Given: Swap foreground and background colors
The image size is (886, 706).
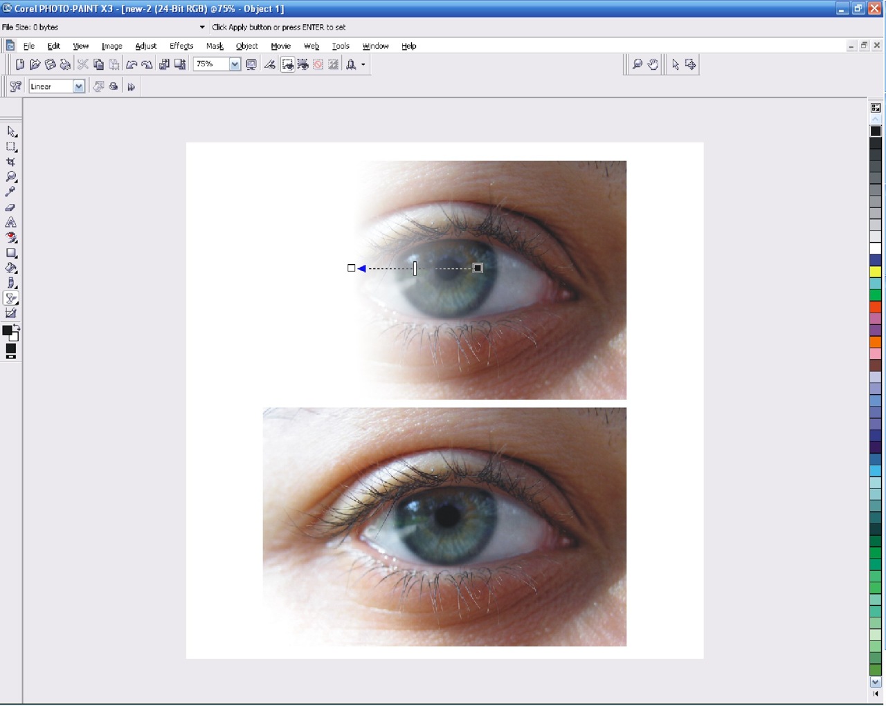Looking at the screenshot, I should [x=16, y=326].
